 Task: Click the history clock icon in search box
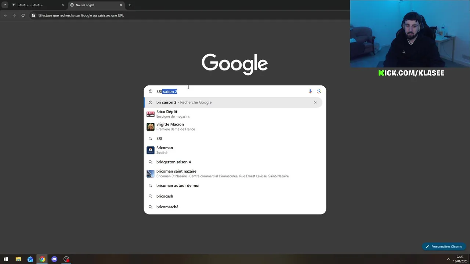coord(150,91)
